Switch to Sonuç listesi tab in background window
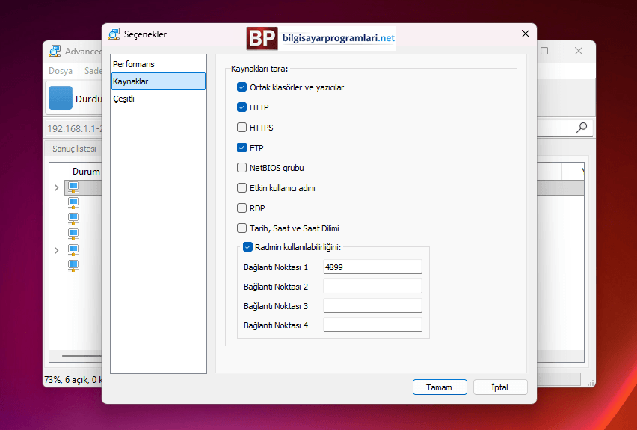The image size is (637, 430). [x=74, y=149]
